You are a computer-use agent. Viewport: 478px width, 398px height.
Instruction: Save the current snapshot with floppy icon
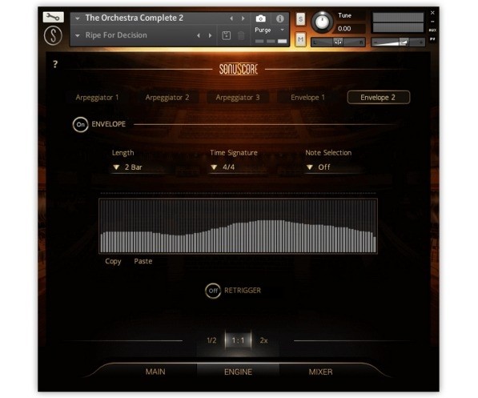coord(227,35)
